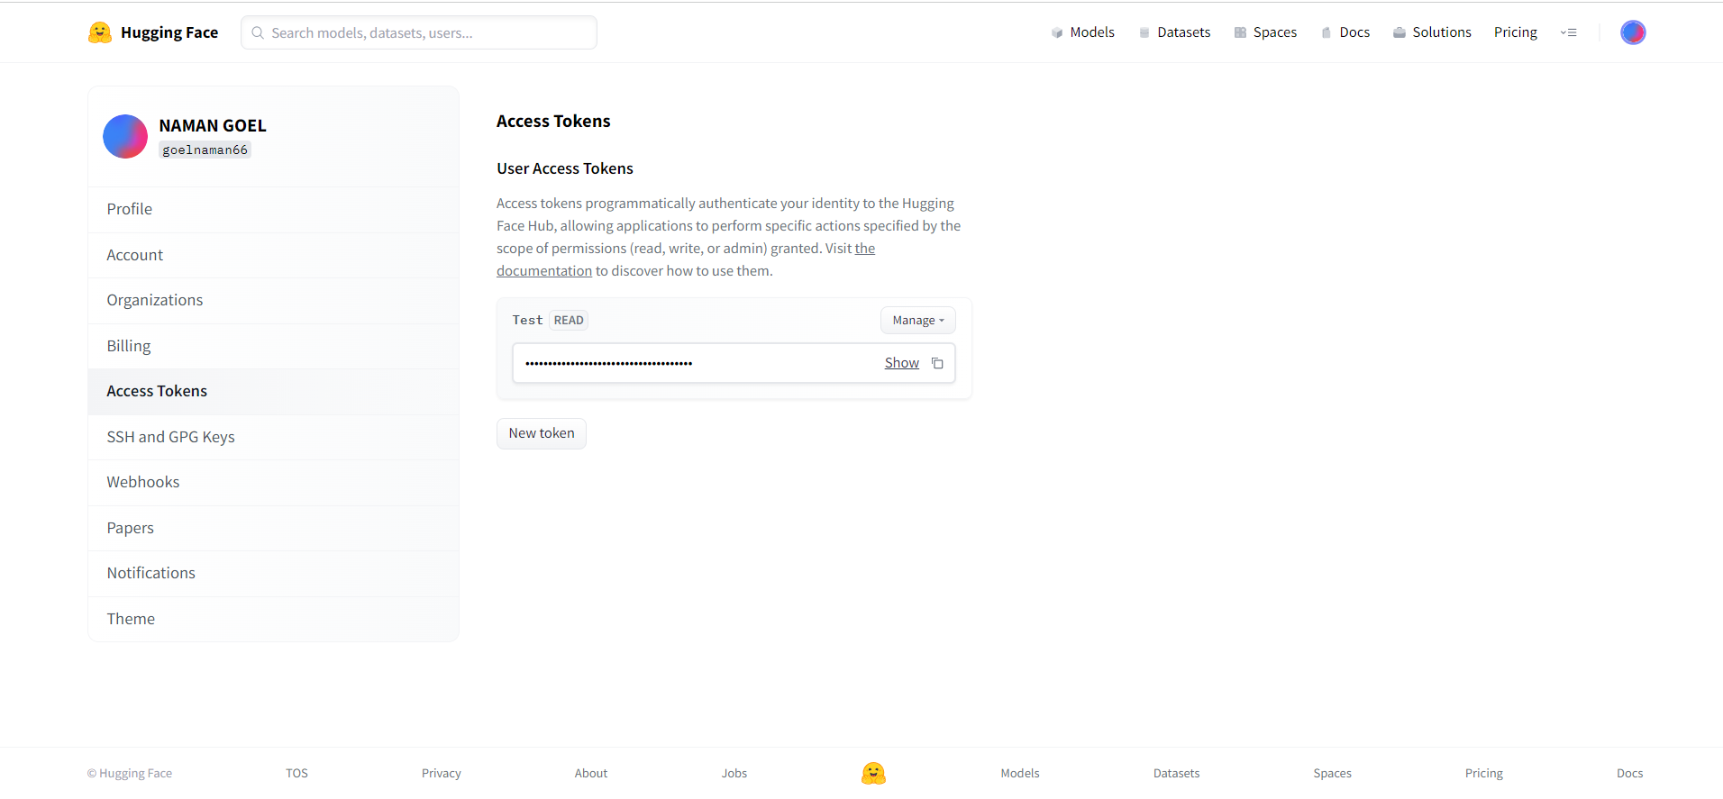Open the Account settings tab
The width and height of the screenshot is (1723, 799).
point(274,255)
